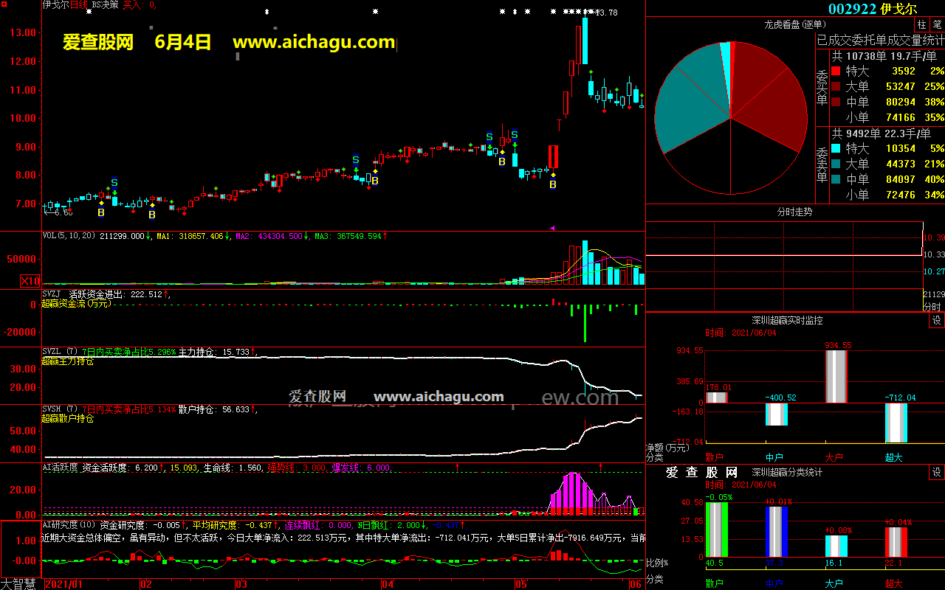Click the teal 中单 sell legend square
This screenshot has width=945, height=590.
(x=836, y=179)
